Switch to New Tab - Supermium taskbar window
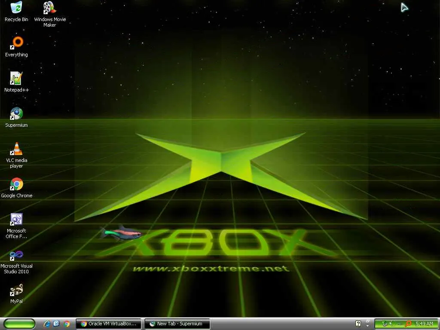Screen dimensions: 440x330 coord(177,324)
